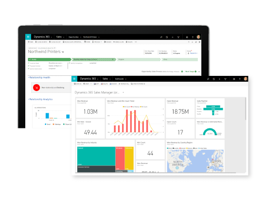The image size is (264, 198).
Task: Open the app launcher grid in the dashboard window
Action: (x=74, y=79)
